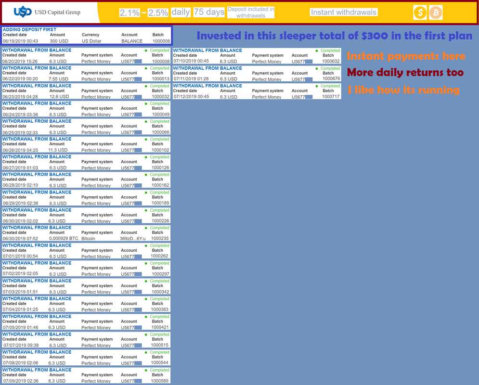479x385 pixels.
Task: Click batch number 1000066
Action: tap(161, 132)
